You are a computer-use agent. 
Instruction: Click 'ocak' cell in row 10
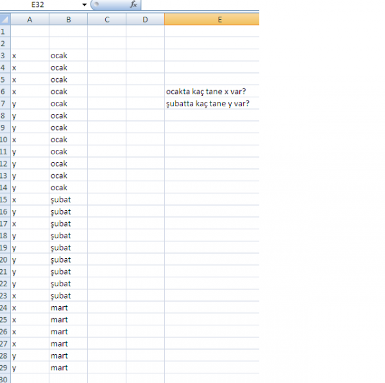tap(68, 140)
